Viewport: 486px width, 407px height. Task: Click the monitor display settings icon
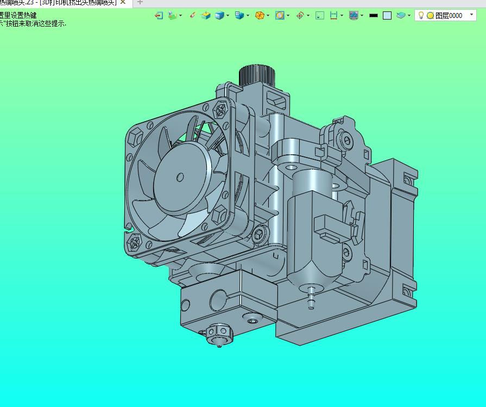pyautogui.click(x=354, y=15)
